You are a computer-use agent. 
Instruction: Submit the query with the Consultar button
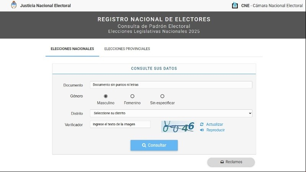pos(154,145)
